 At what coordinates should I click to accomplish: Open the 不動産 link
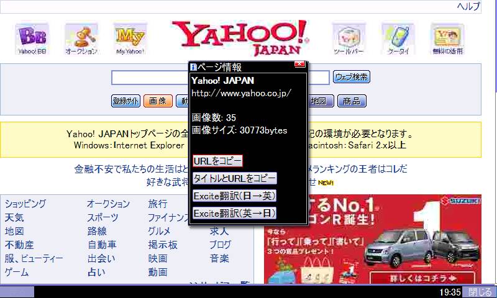pos(19,245)
